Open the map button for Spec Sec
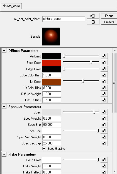The width and height of the screenshot is (117, 174). click(x=104, y=131)
